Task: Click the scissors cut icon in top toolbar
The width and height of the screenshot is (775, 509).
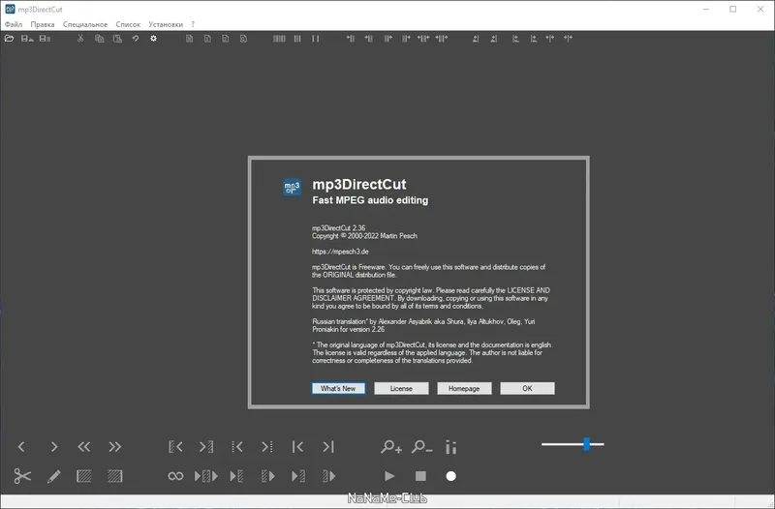Action: coord(80,39)
